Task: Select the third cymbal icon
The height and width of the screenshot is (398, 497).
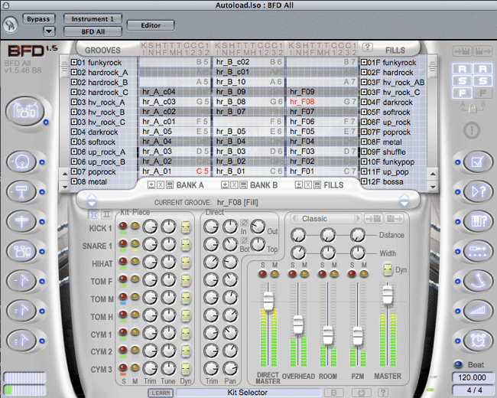Action: point(22,341)
